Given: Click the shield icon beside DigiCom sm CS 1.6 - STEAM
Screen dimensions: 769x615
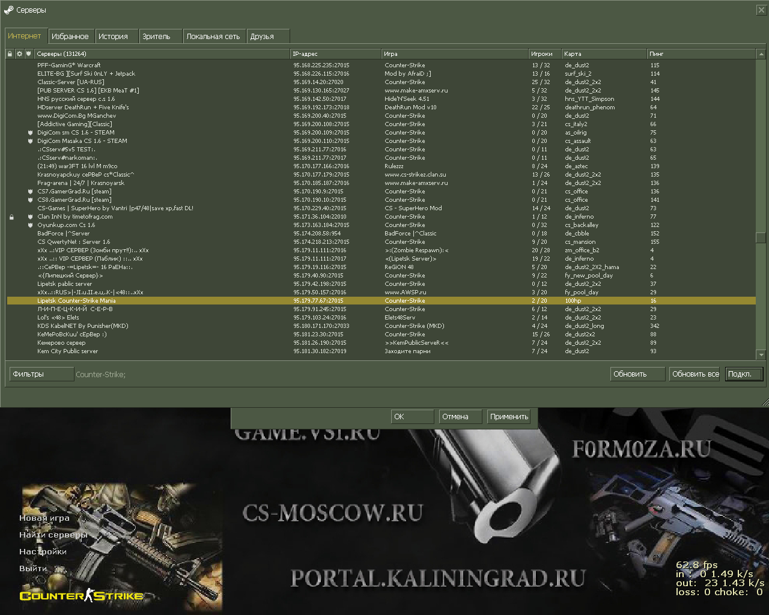Looking at the screenshot, I should click(31, 133).
